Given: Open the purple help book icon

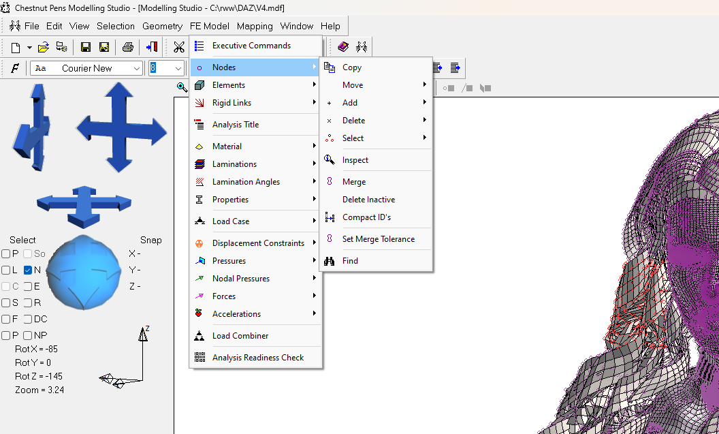Looking at the screenshot, I should 343,46.
